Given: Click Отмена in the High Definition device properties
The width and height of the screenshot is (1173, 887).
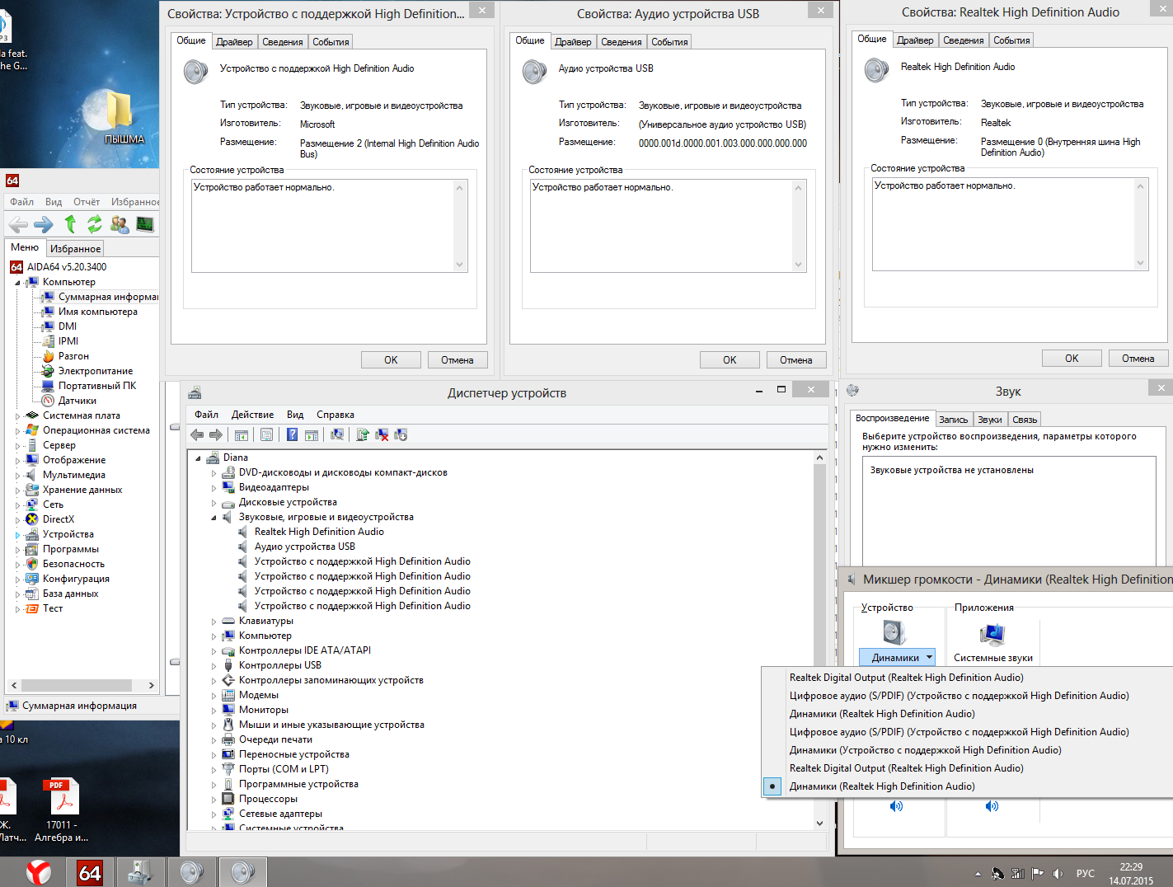Looking at the screenshot, I should point(457,360).
